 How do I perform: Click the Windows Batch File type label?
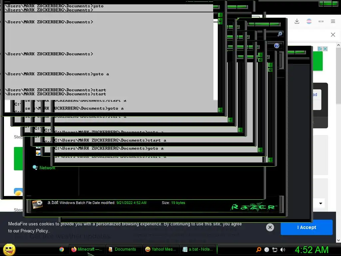76,203
